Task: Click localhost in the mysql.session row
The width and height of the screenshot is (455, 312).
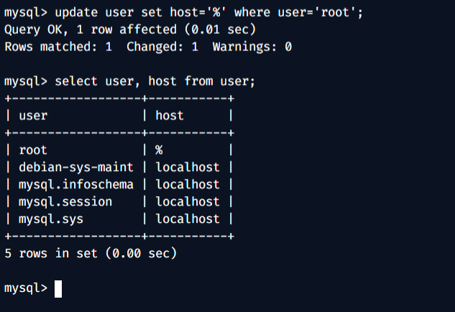Action: pos(188,201)
